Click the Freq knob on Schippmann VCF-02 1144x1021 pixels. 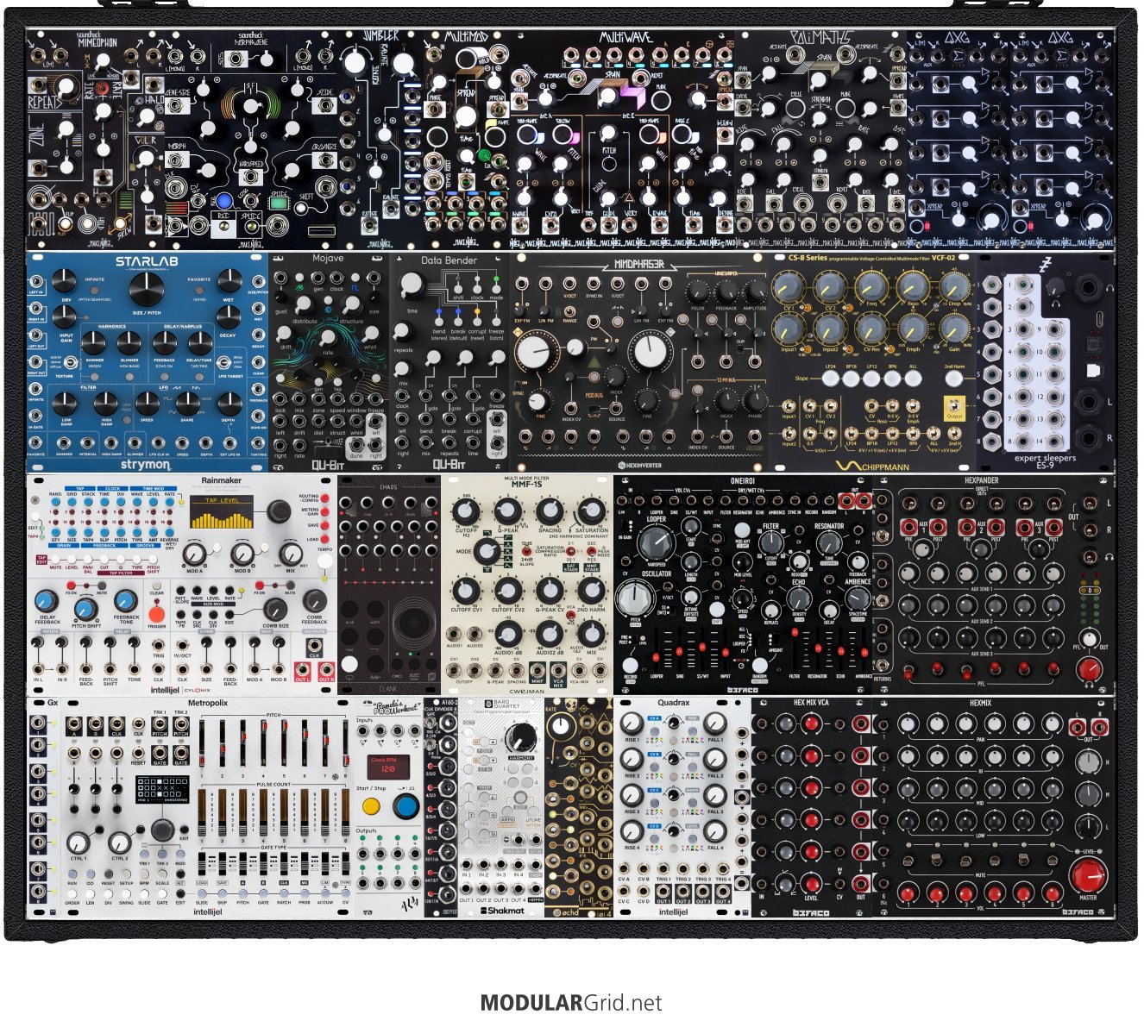[x=871, y=287]
